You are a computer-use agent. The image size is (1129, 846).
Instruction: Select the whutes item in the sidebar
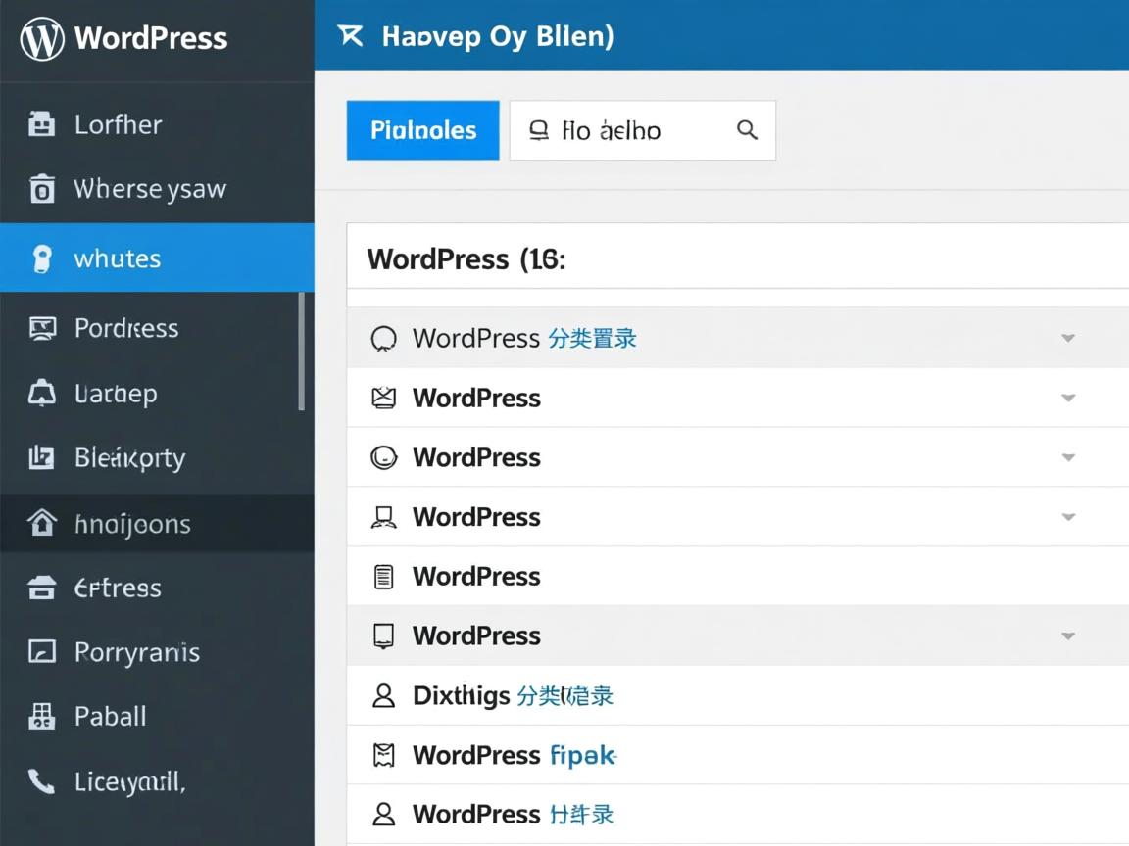(116, 258)
